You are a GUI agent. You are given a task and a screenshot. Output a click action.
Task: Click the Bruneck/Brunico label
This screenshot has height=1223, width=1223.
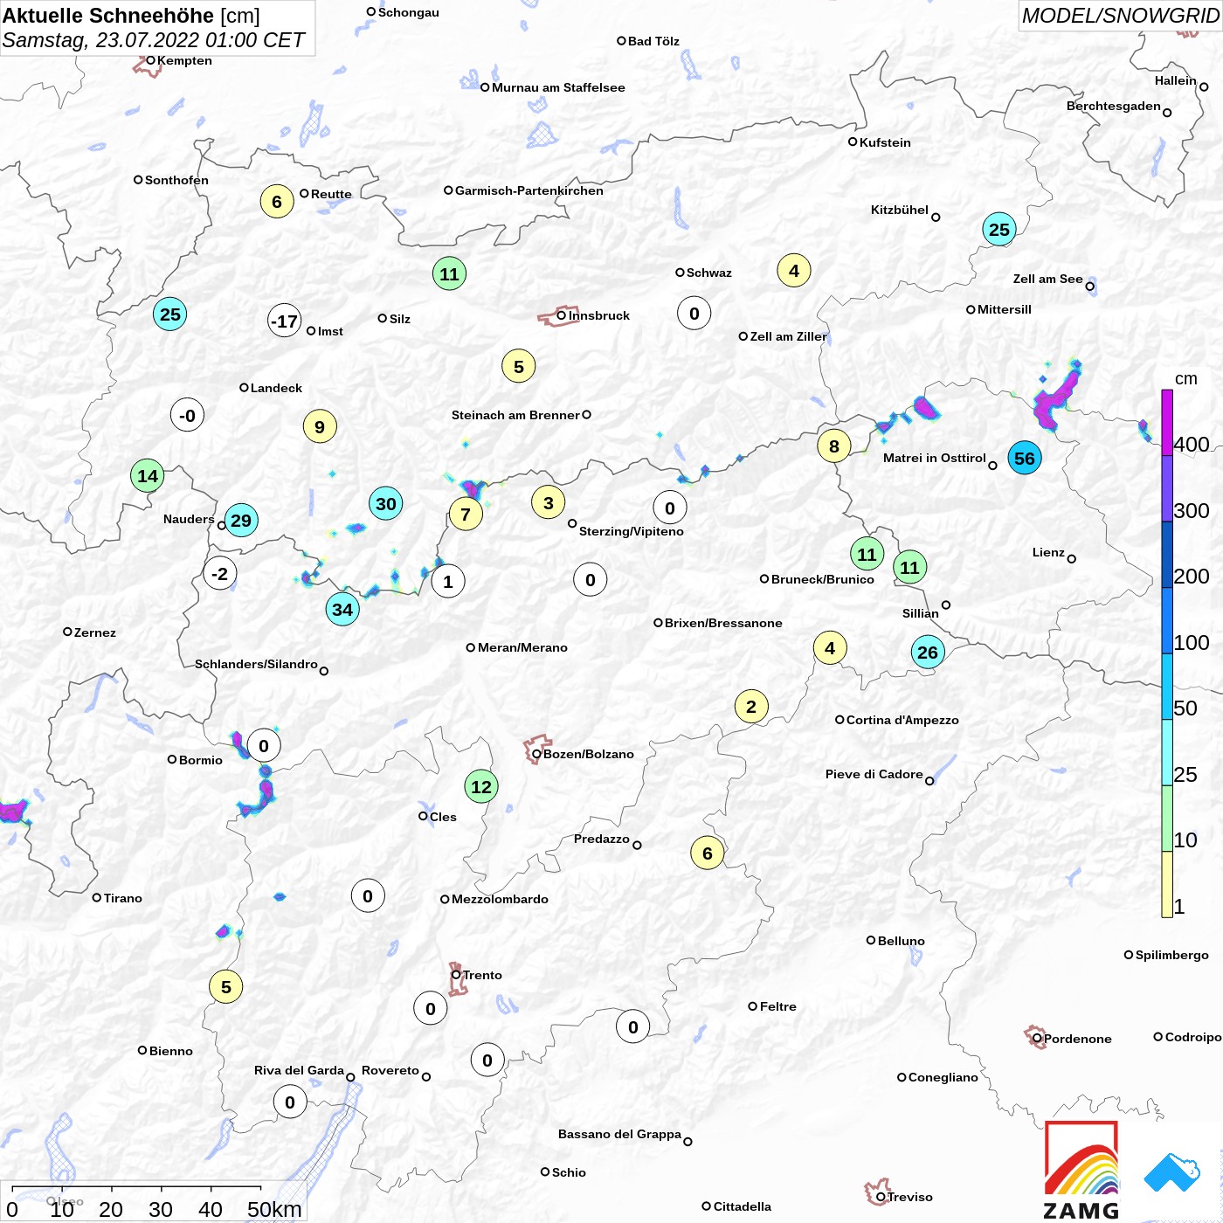822,579
